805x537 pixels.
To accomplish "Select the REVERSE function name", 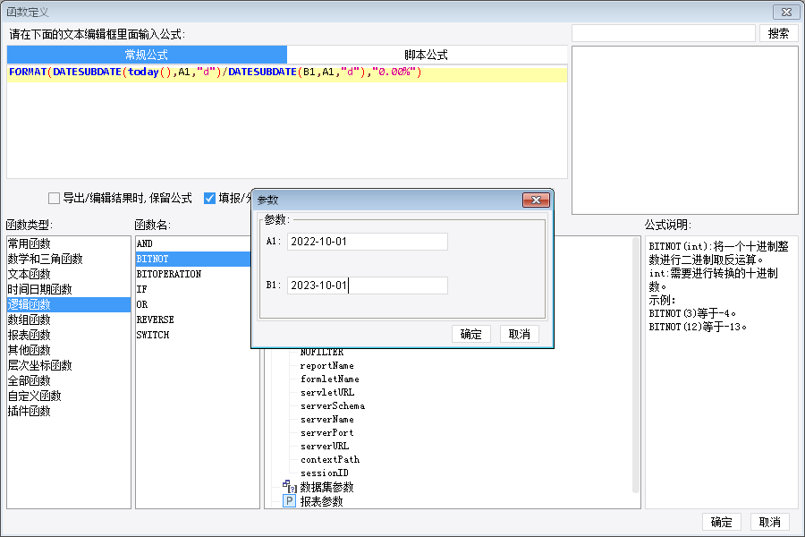I will 193,320.
